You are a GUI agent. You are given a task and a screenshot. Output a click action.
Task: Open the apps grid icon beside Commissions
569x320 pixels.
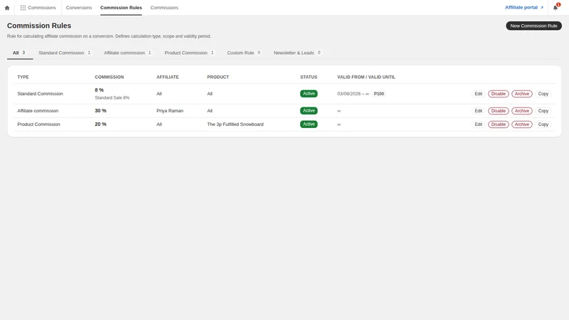click(x=23, y=8)
